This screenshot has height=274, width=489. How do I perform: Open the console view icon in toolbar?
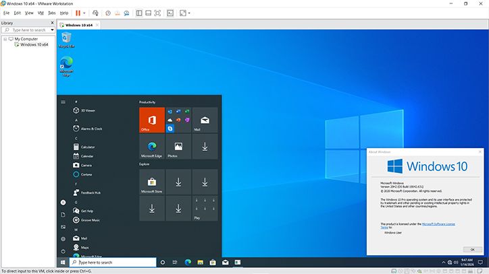(170, 13)
